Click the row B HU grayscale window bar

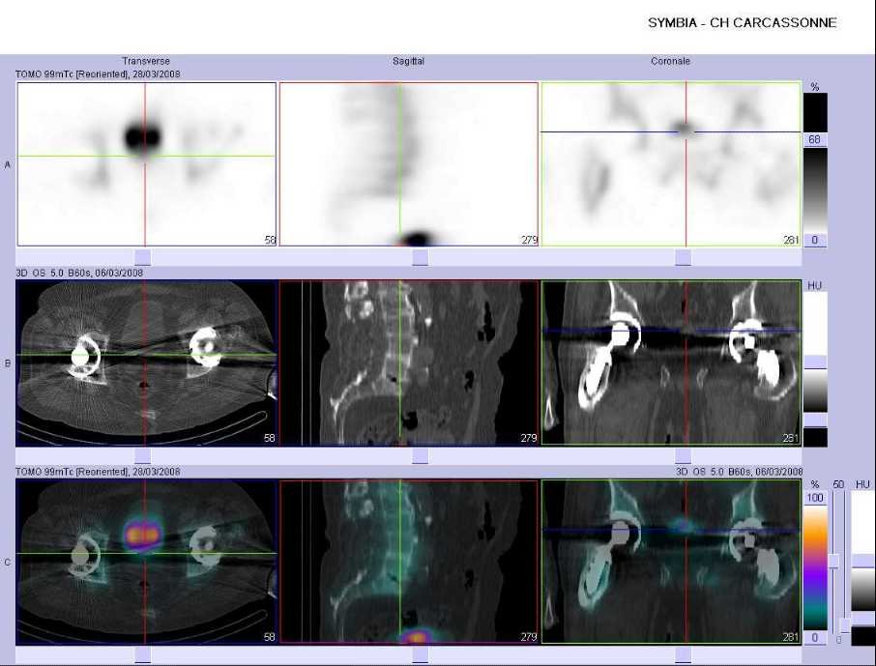click(815, 368)
